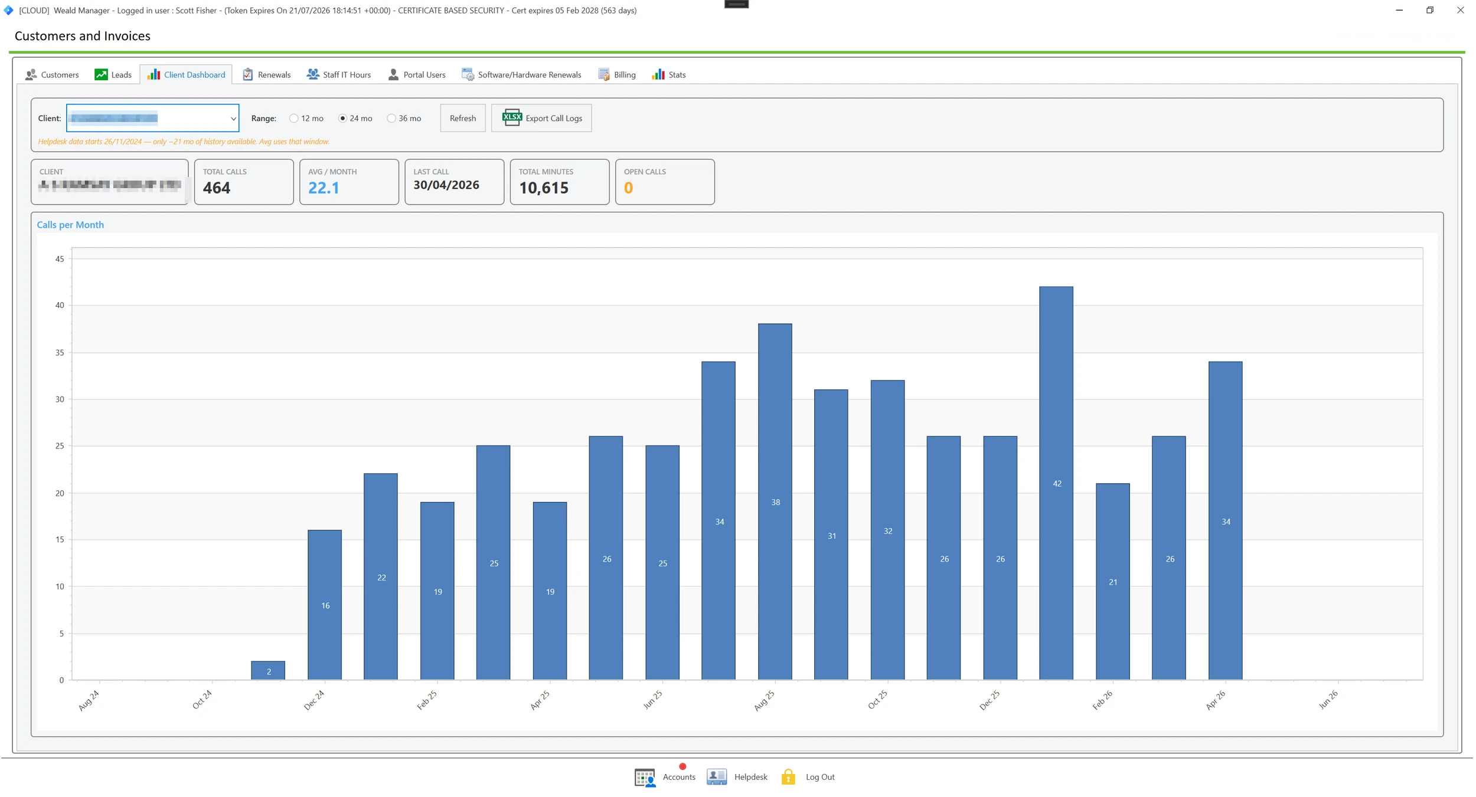This screenshot has width=1476, height=797.
Task: Click the bar labeled 38
Action: click(775, 502)
